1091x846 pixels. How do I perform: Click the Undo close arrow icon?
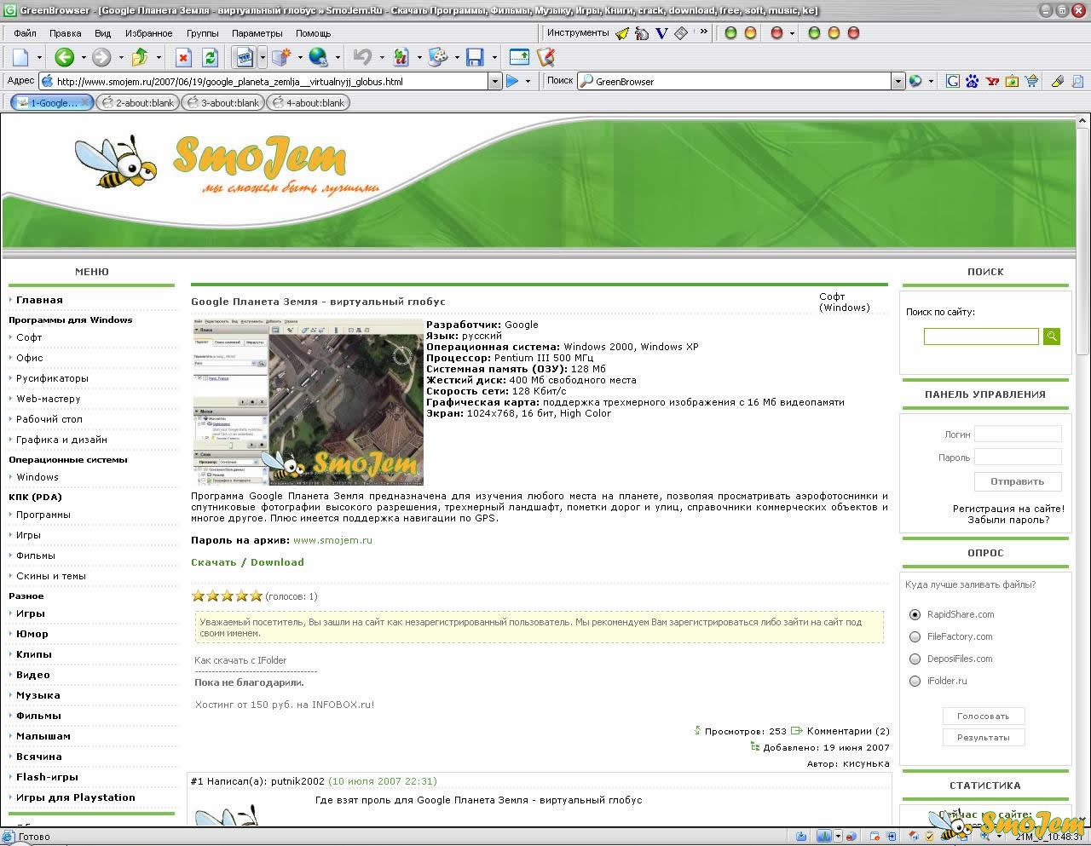(362, 57)
